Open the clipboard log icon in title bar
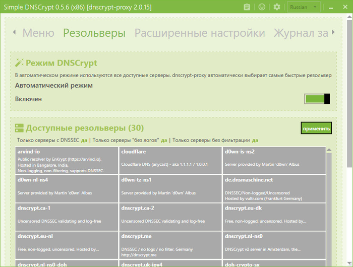Image resolution: width=353 pixels, height=267 pixels. point(247,7)
